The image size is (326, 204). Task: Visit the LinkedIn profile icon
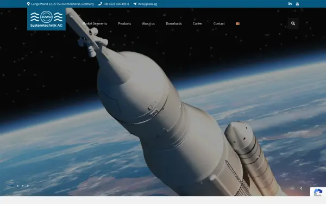tap(290, 4)
